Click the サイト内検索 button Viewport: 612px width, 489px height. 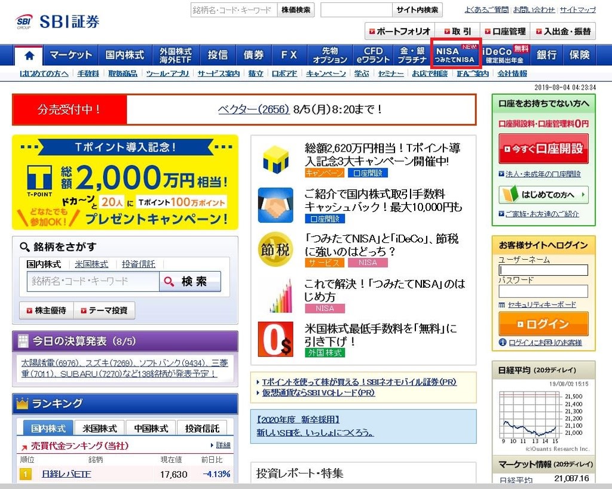417,10
